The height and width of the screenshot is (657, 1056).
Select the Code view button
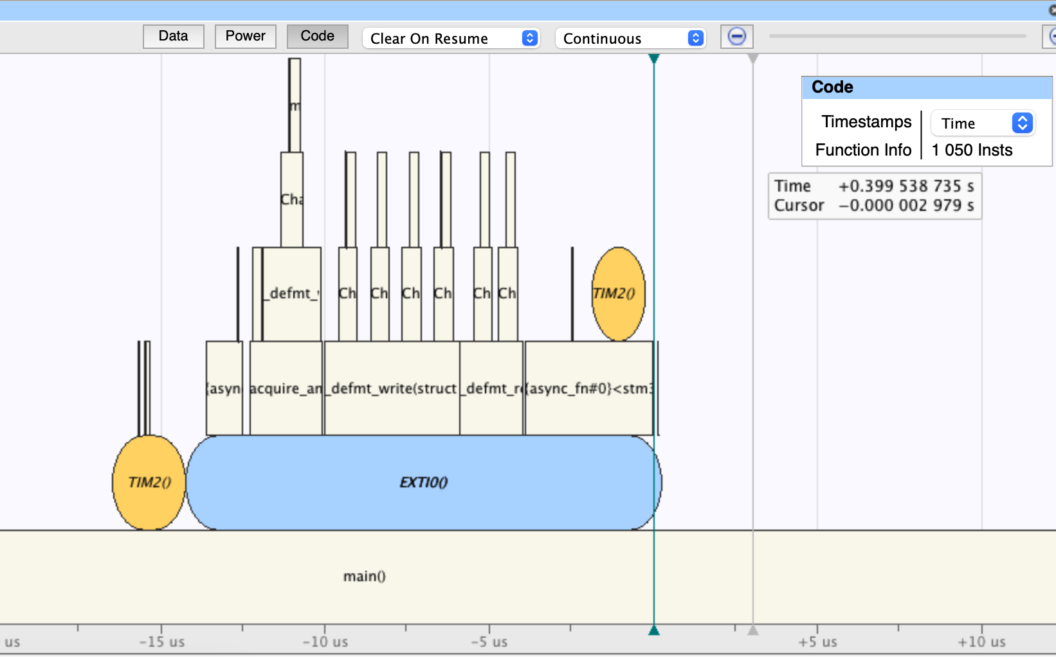click(x=317, y=37)
